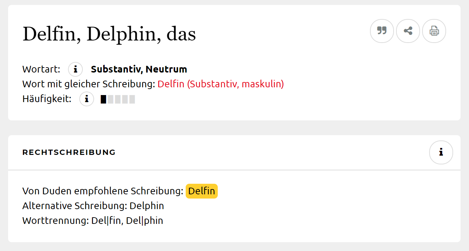
Task: Click the filled first frequency bar segment
Action: coord(103,99)
